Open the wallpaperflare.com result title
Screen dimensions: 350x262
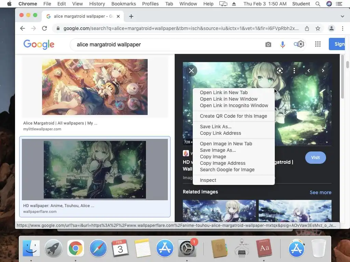(59, 206)
